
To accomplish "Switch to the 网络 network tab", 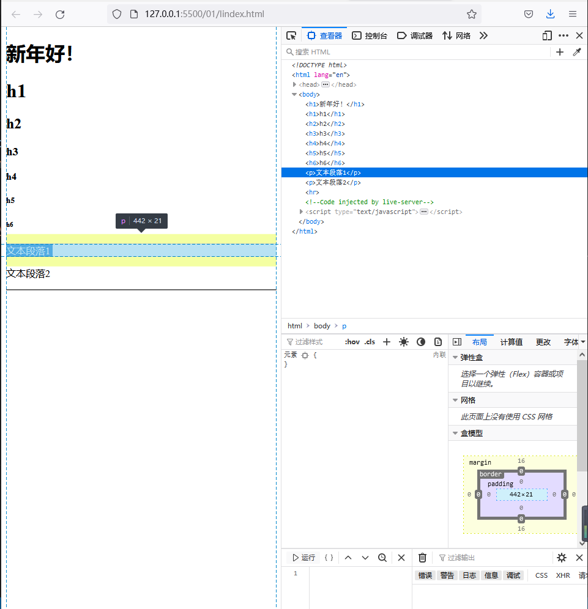I will pyautogui.click(x=456, y=35).
